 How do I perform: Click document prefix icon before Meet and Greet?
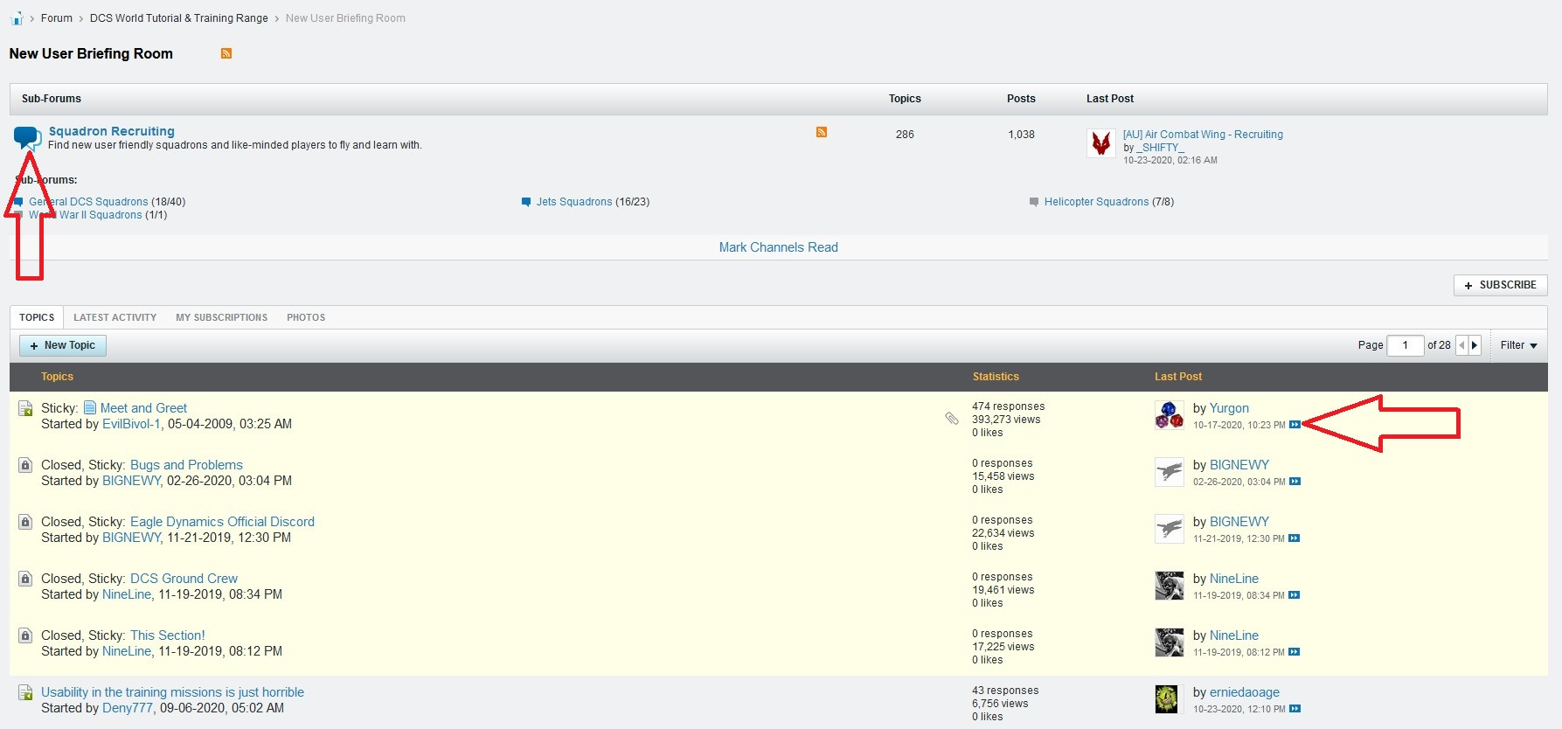click(89, 407)
